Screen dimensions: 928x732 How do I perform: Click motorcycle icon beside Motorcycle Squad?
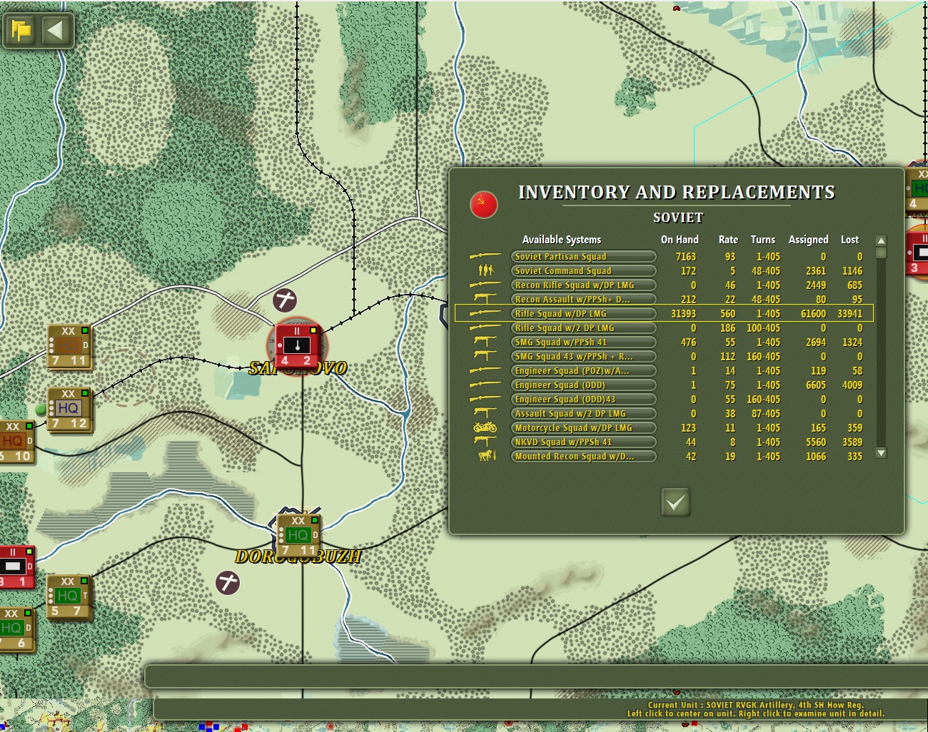(485, 427)
